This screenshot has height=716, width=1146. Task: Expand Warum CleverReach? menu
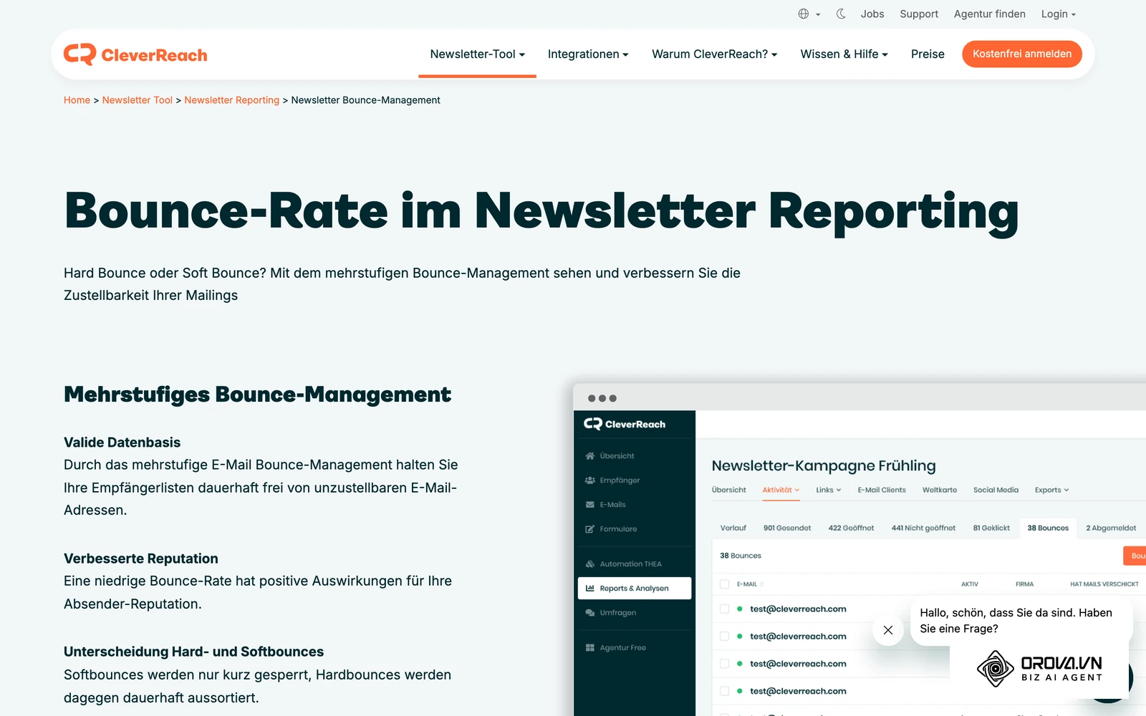[714, 54]
